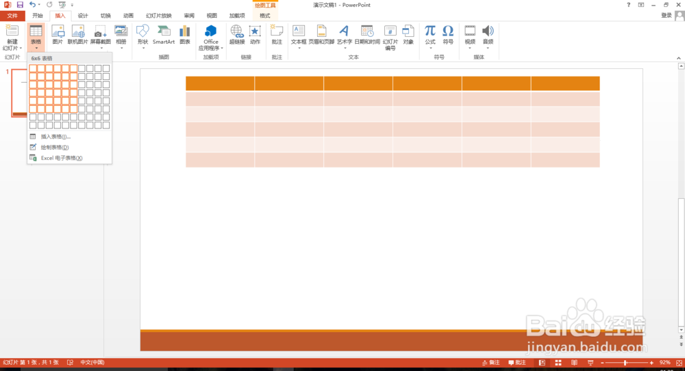Image resolution: width=685 pixels, height=371 pixels.
Task: Open the Slide Show (幻灯片放映) tab
Action: pos(159,16)
